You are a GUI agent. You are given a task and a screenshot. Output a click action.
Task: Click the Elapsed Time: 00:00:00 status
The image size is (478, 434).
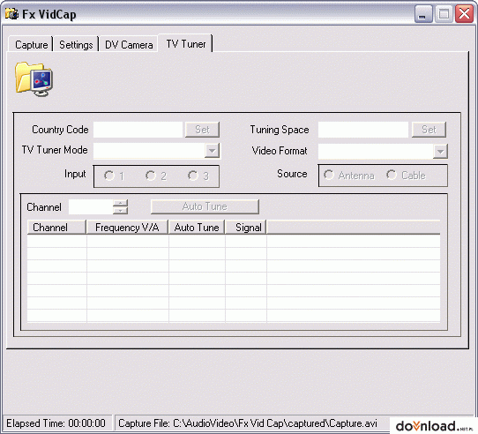(x=56, y=423)
